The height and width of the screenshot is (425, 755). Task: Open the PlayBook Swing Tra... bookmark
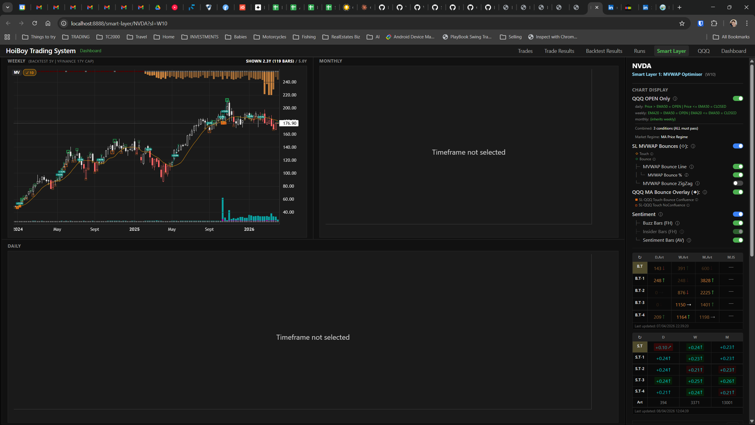[467, 37]
